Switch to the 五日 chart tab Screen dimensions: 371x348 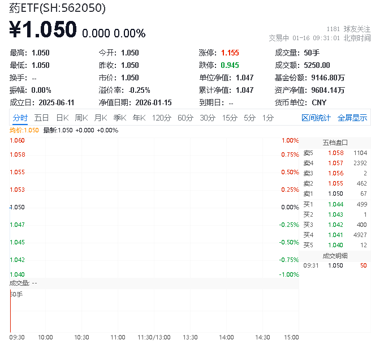pos(41,118)
